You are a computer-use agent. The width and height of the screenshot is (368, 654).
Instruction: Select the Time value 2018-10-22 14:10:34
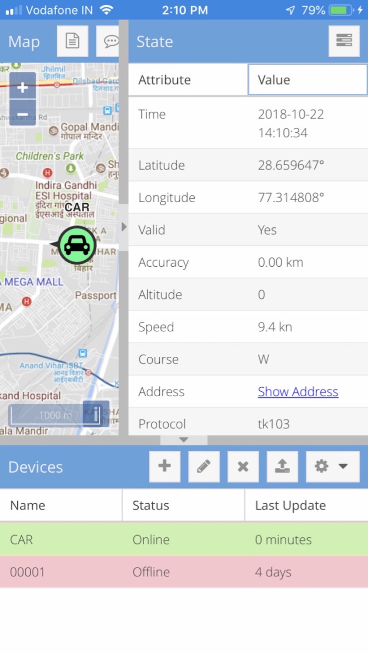point(291,123)
